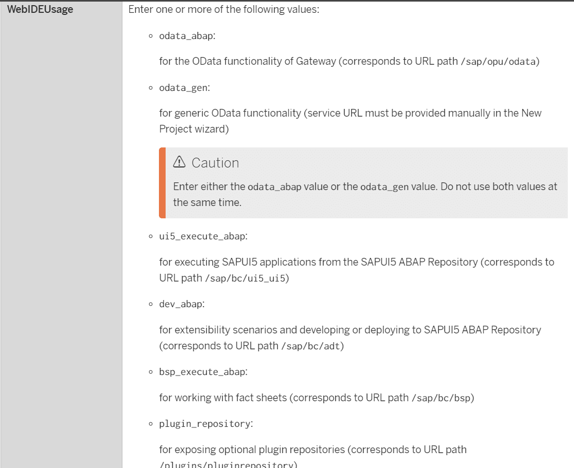Click the bsp_execute_abap value label
Viewport: 574px width, 468px height.
click(202, 372)
